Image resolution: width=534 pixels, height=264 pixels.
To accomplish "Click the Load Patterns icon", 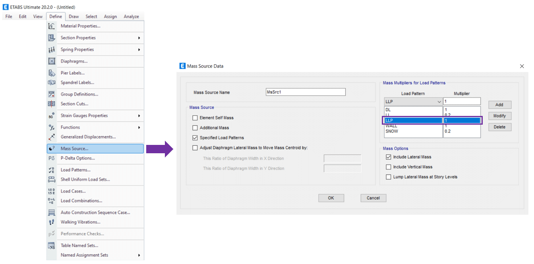I will point(52,170).
